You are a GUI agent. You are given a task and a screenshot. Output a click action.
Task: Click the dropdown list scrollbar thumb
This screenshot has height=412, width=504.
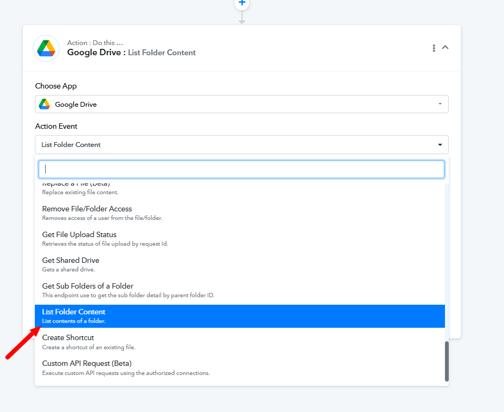pyautogui.click(x=447, y=361)
